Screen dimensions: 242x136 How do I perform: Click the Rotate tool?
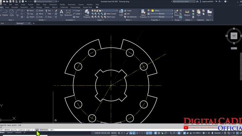[x=40, y=11]
